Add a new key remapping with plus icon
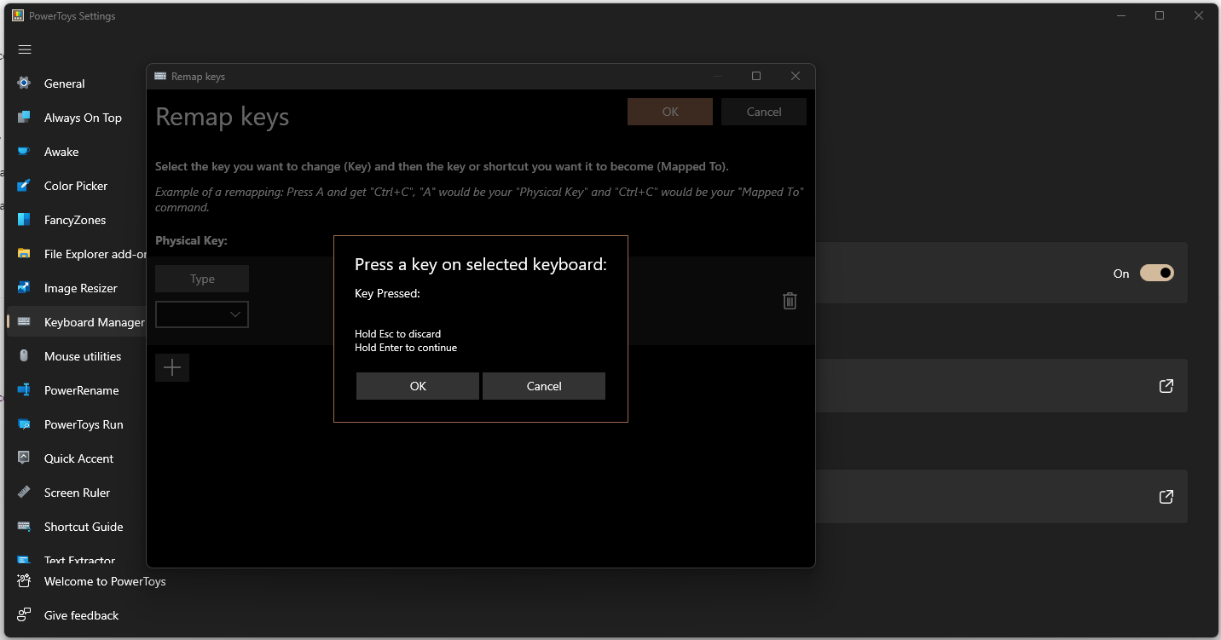The height and width of the screenshot is (640, 1221). point(171,366)
